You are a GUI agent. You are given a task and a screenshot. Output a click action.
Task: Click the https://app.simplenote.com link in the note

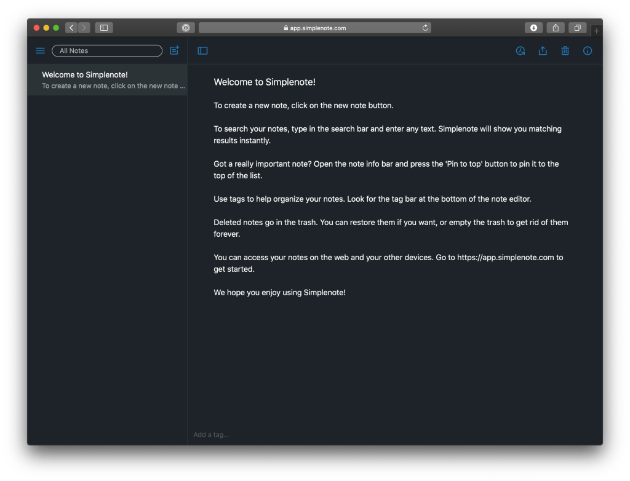point(506,257)
